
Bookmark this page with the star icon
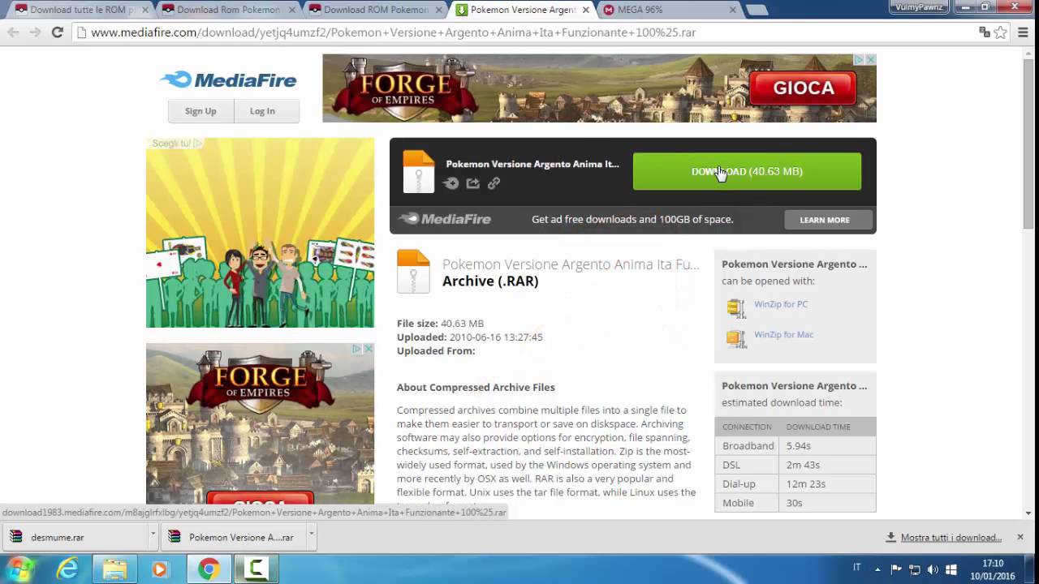tap(1001, 32)
